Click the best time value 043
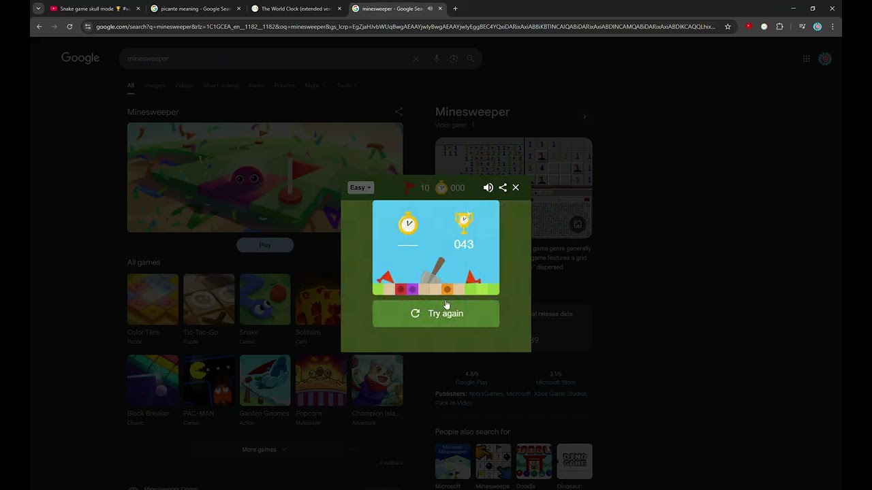This screenshot has width=872, height=490. [x=464, y=244]
